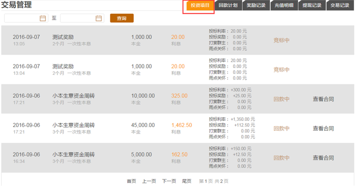Click 测试奖励 project at 13:05
The width and height of the screenshot is (356, 188).
(x=63, y=37)
